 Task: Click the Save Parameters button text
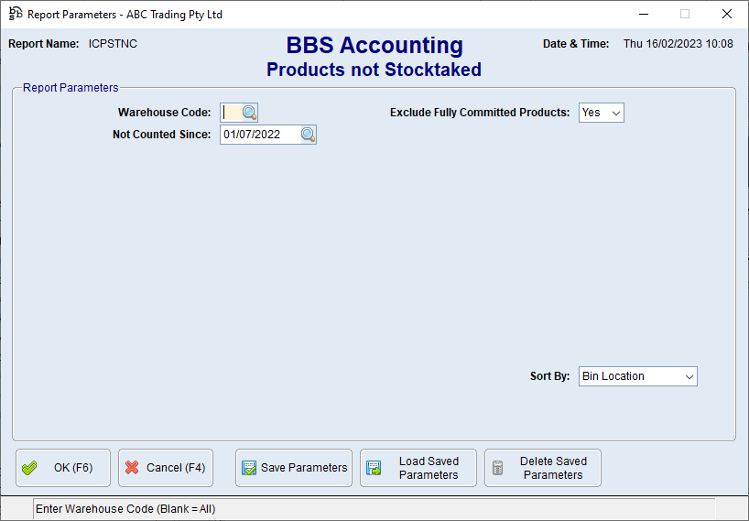coord(304,468)
